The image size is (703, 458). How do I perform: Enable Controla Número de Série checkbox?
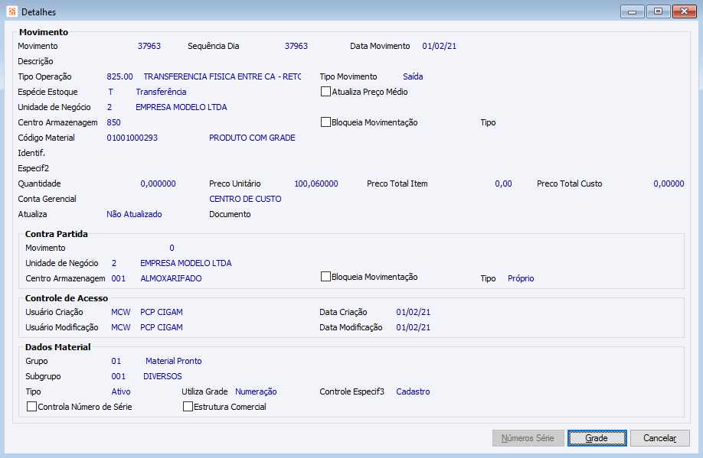coord(32,407)
